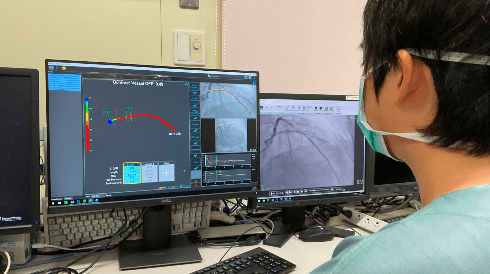Image resolution: width=490 pixels, height=274 pixels.
Task: Click the first layout icon beside session dropdown
Action: click(x=246, y=78)
